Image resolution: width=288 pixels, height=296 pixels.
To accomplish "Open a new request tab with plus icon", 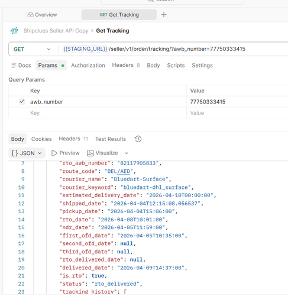I will 164,15.
